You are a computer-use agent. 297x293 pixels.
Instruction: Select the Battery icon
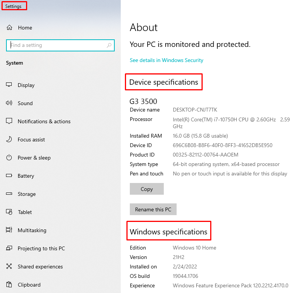pos(9,176)
